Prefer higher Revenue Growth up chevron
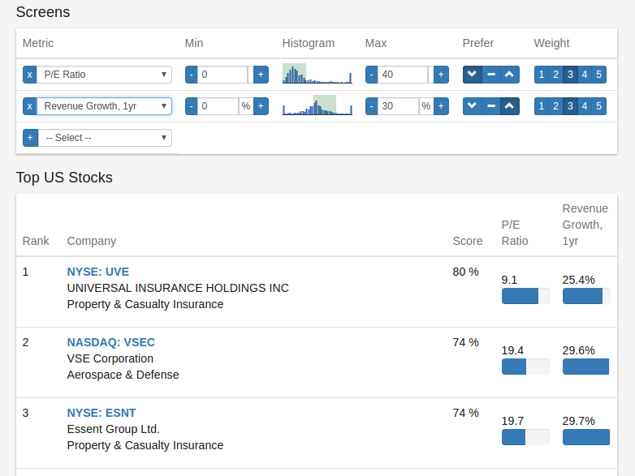This screenshot has width=635, height=476. (x=510, y=106)
